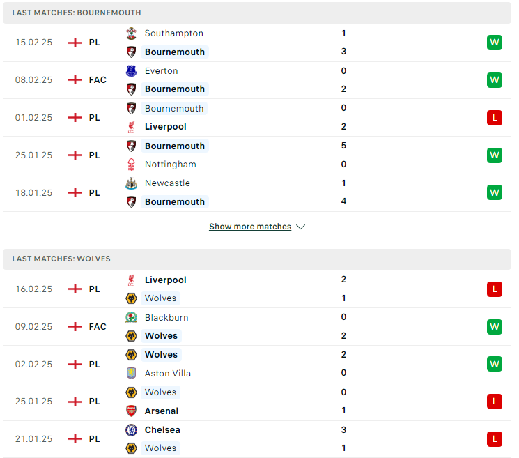Screen dimensions: 519x458
Task: Click the Aston Villa crest icon
Action: pos(132,373)
